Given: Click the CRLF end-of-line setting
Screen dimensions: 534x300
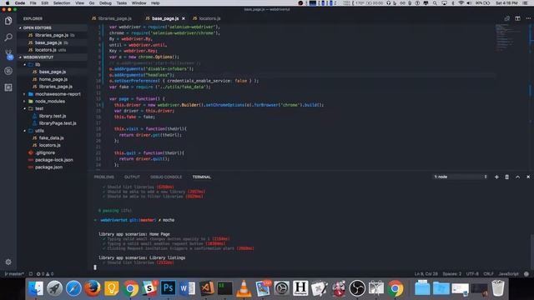Looking at the screenshot, I should point(488,274).
